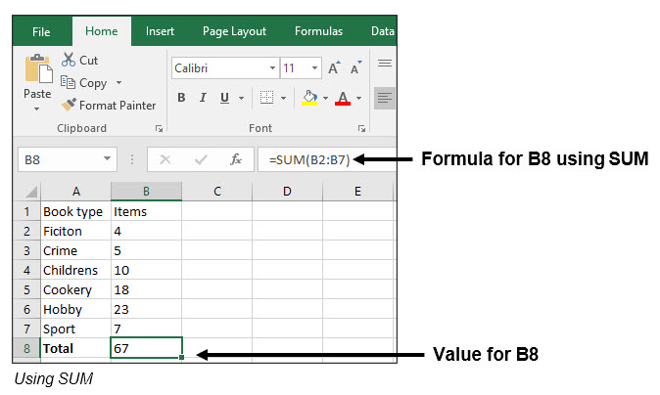Select row 8 header
The image size is (660, 395).
point(26,348)
